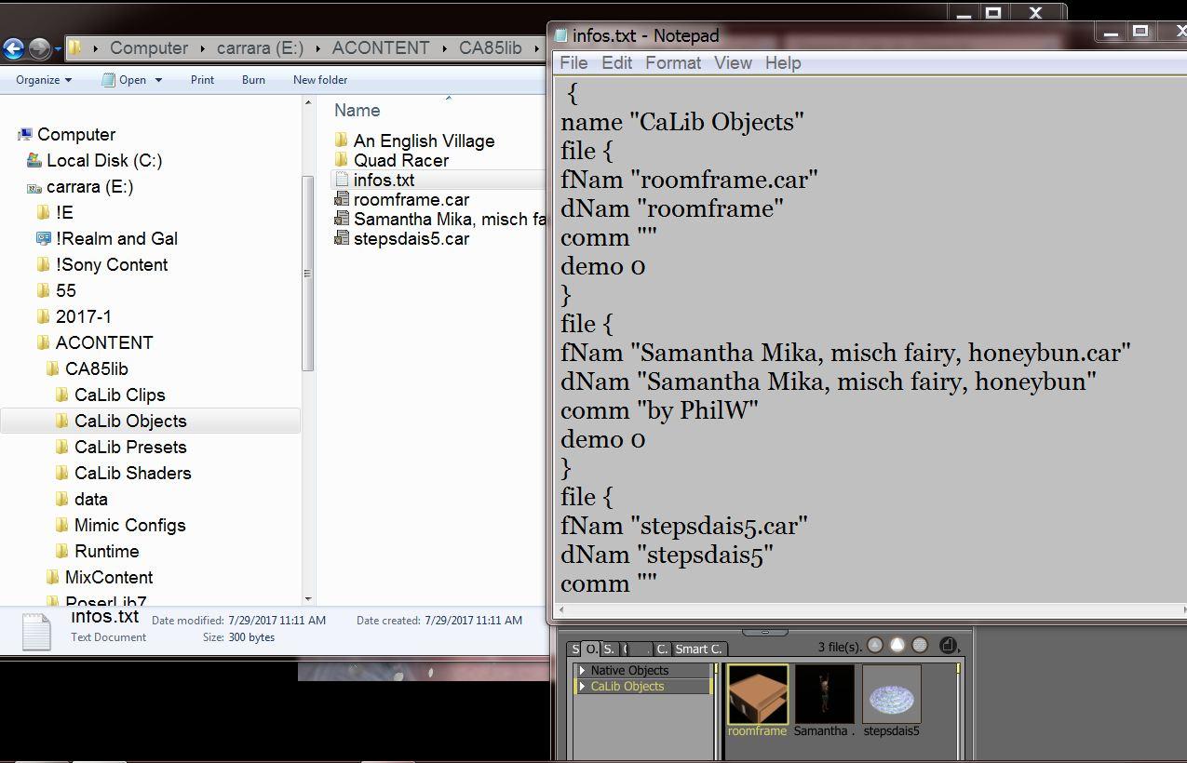Click the 55 folder icon in the tree
Viewport: 1187px width, 763px height.
(44, 290)
